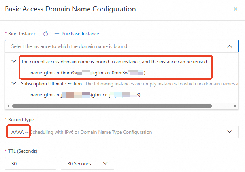Click the horizontal scrollbar's right arrow
Viewport: 245px width, 172px height.
point(235,106)
